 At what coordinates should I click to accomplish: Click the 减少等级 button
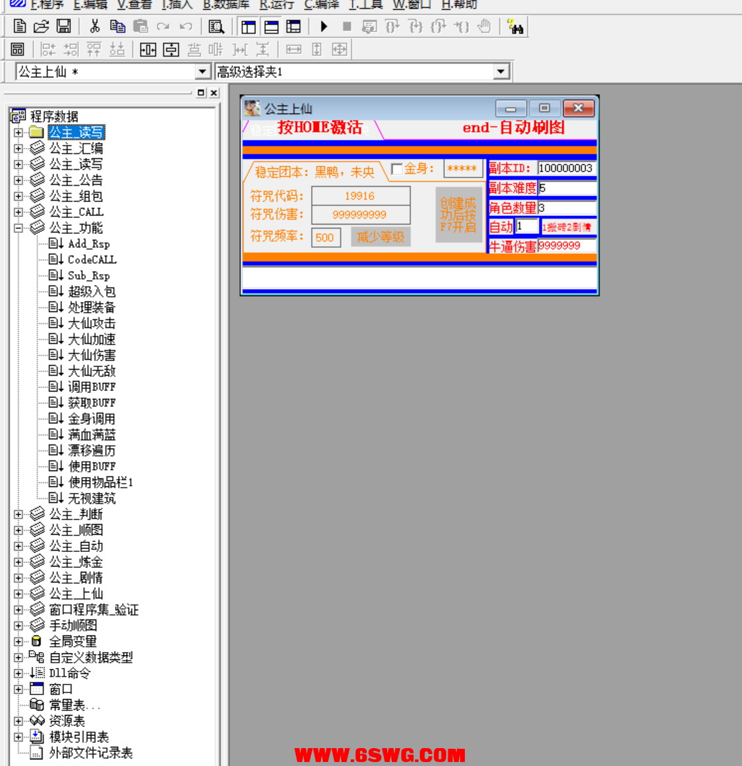pyautogui.click(x=381, y=237)
